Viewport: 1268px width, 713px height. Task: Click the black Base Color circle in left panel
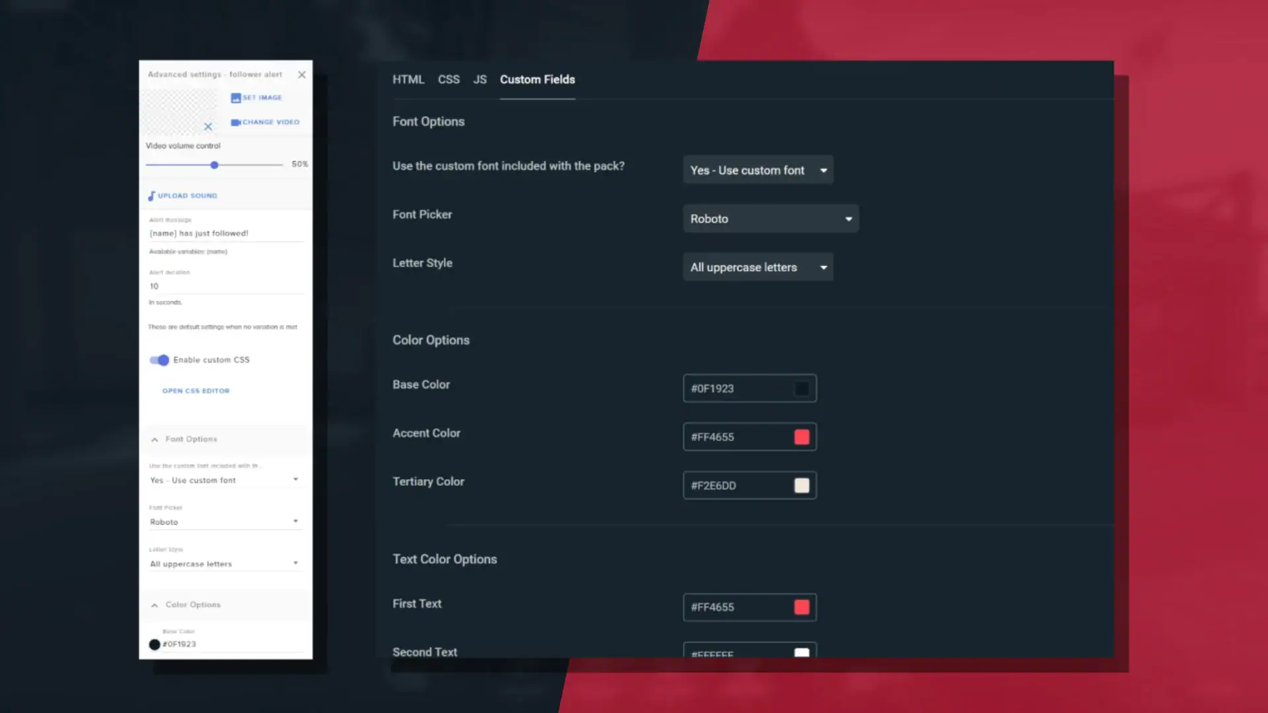pyautogui.click(x=155, y=644)
